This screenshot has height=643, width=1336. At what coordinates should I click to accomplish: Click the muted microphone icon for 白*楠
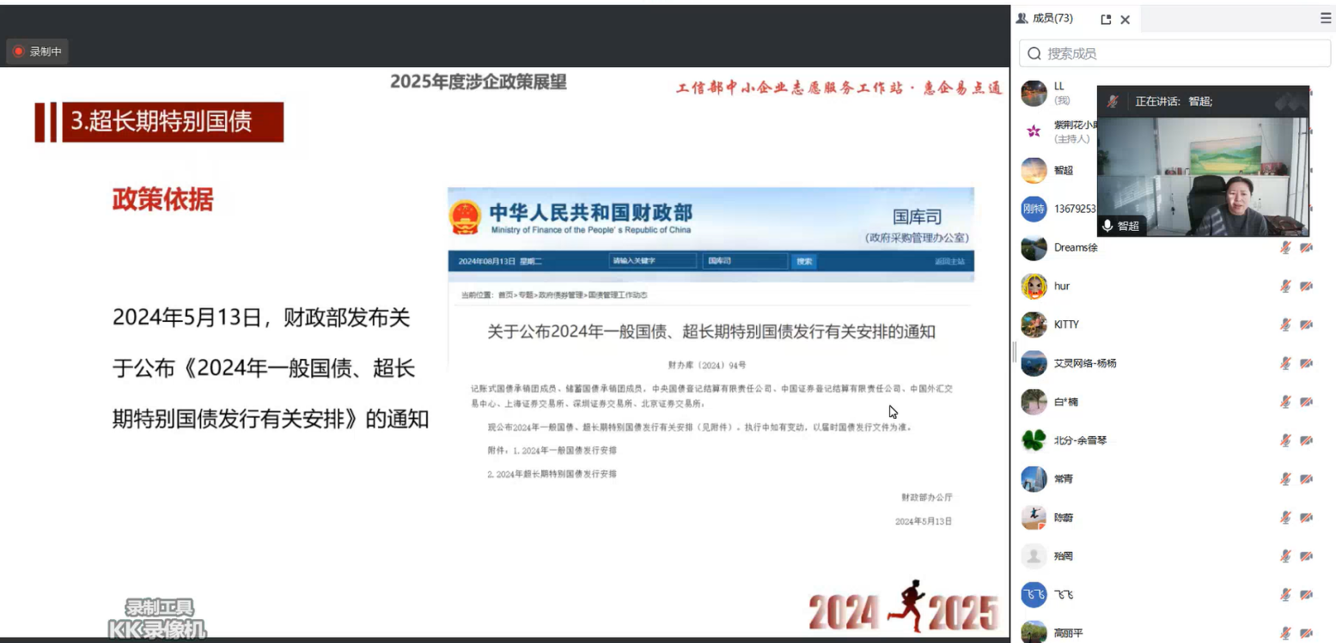[x=1285, y=402]
